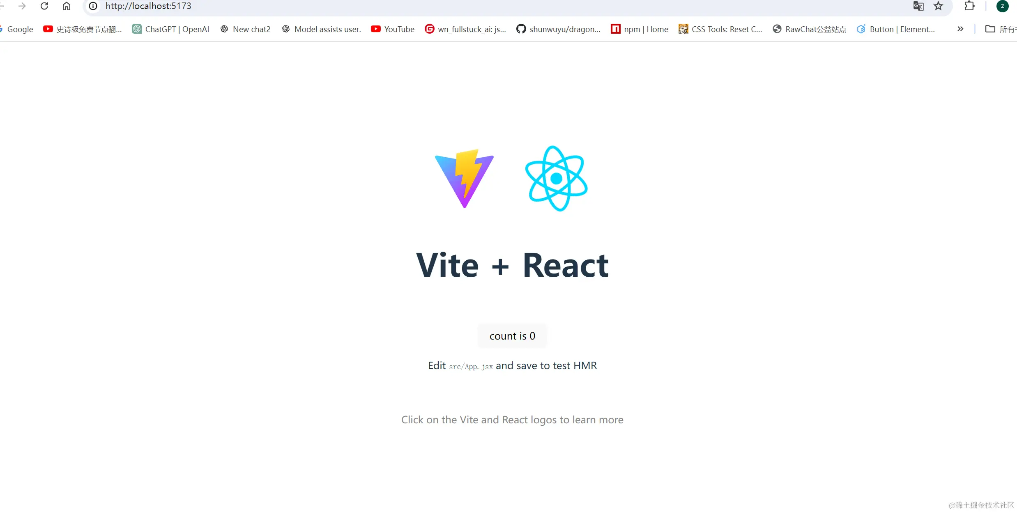Click the forward navigation arrow
Image resolution: width=1017 pixels, height=512 pixels.
coord(22,6)
